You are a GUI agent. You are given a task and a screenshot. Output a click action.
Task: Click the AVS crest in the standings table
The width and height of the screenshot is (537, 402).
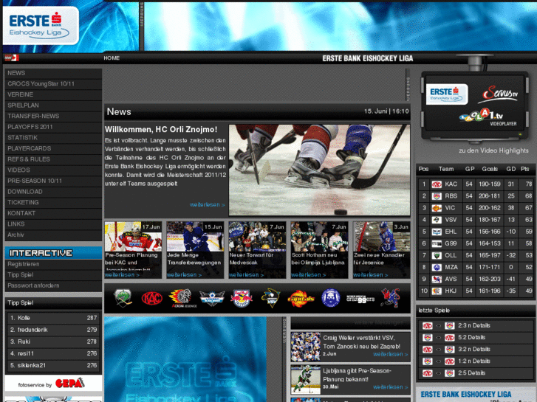[437, 279]
